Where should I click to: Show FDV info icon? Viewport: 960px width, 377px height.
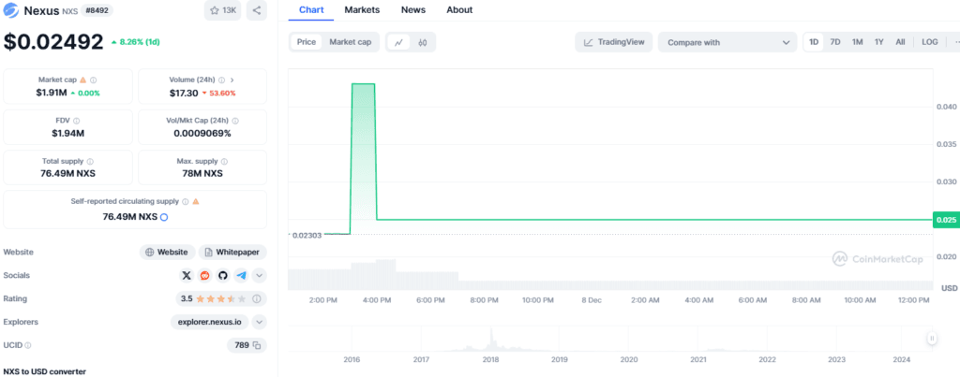tap(77, 121)
